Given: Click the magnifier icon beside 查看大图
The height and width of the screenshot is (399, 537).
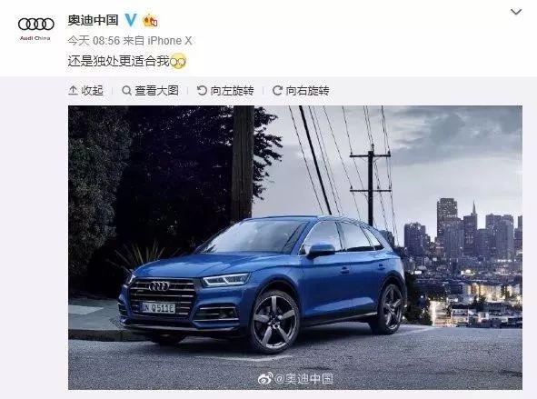Looking at the screenshot, I should click(x=126, y=91).
